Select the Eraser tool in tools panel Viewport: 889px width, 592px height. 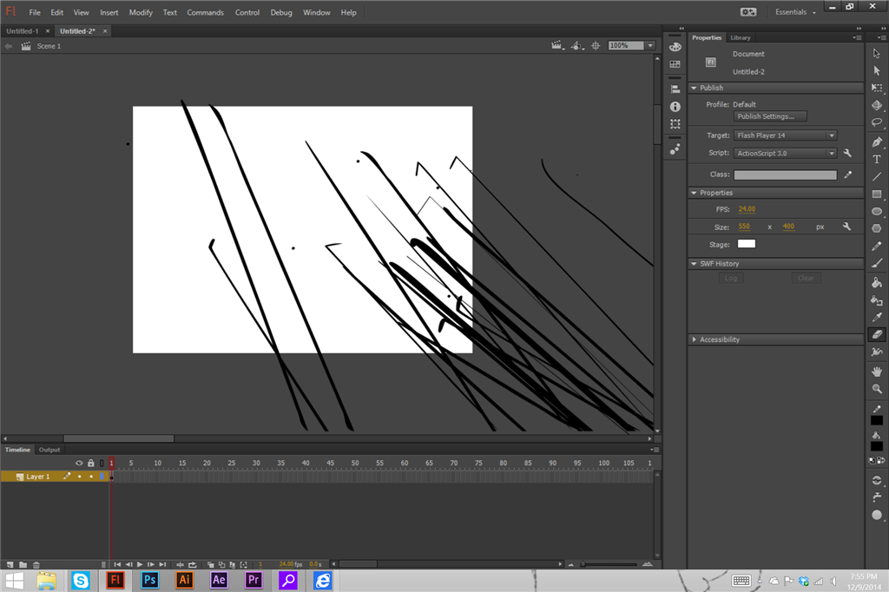point(877,334)
